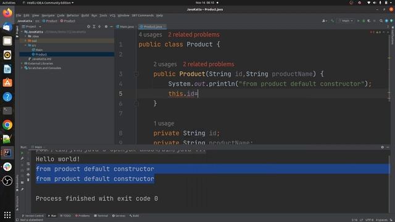
Task: Toggle the Project side tool stripe
Action: click(17, 31)
